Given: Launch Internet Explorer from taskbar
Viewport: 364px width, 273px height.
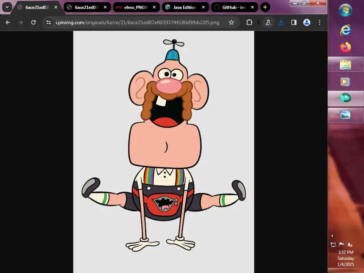Looking at the screenshot, I should click(x=345, y=30).
